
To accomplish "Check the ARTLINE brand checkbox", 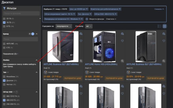I will coord(4,44).
